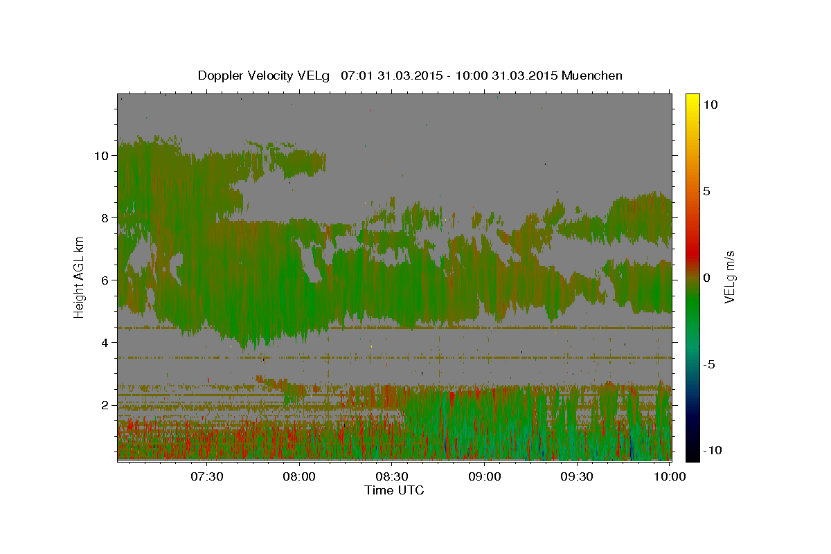The width and height of the screenshot is (831, 554).
Task: Click the colorbar tick label '0'
Action: pyautogui.click(x=707, y=278)
